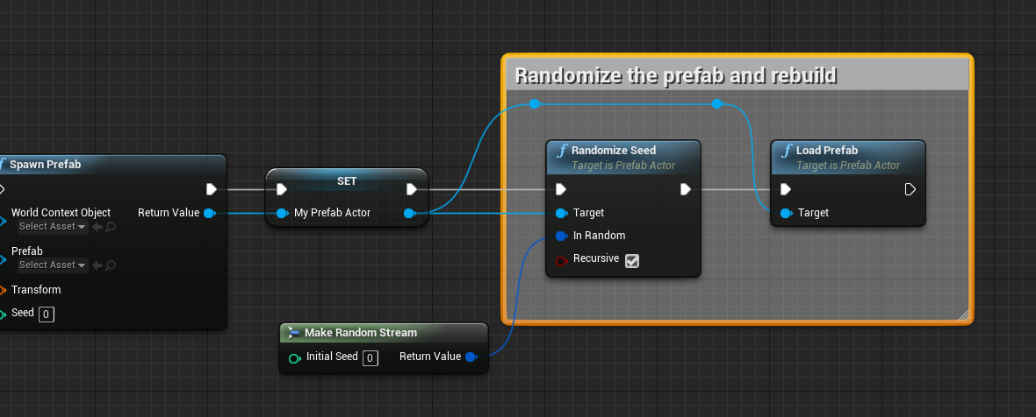Click In Random pin on Randomize Seed
The height and width of the screenshot is (417, 1036).
562,236
